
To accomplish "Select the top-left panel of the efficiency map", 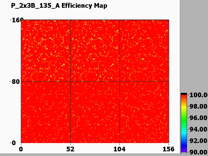I will click(46, 51).
